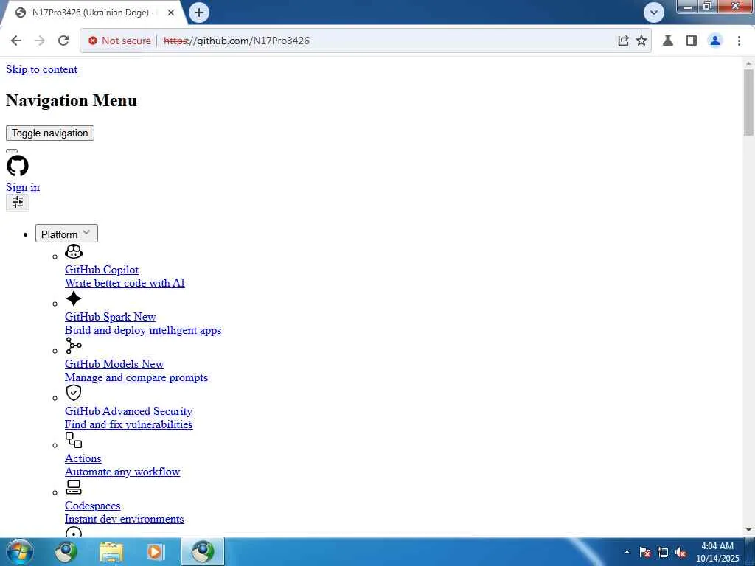
Task: Click the network tray icon
Action: pos(663,553)
